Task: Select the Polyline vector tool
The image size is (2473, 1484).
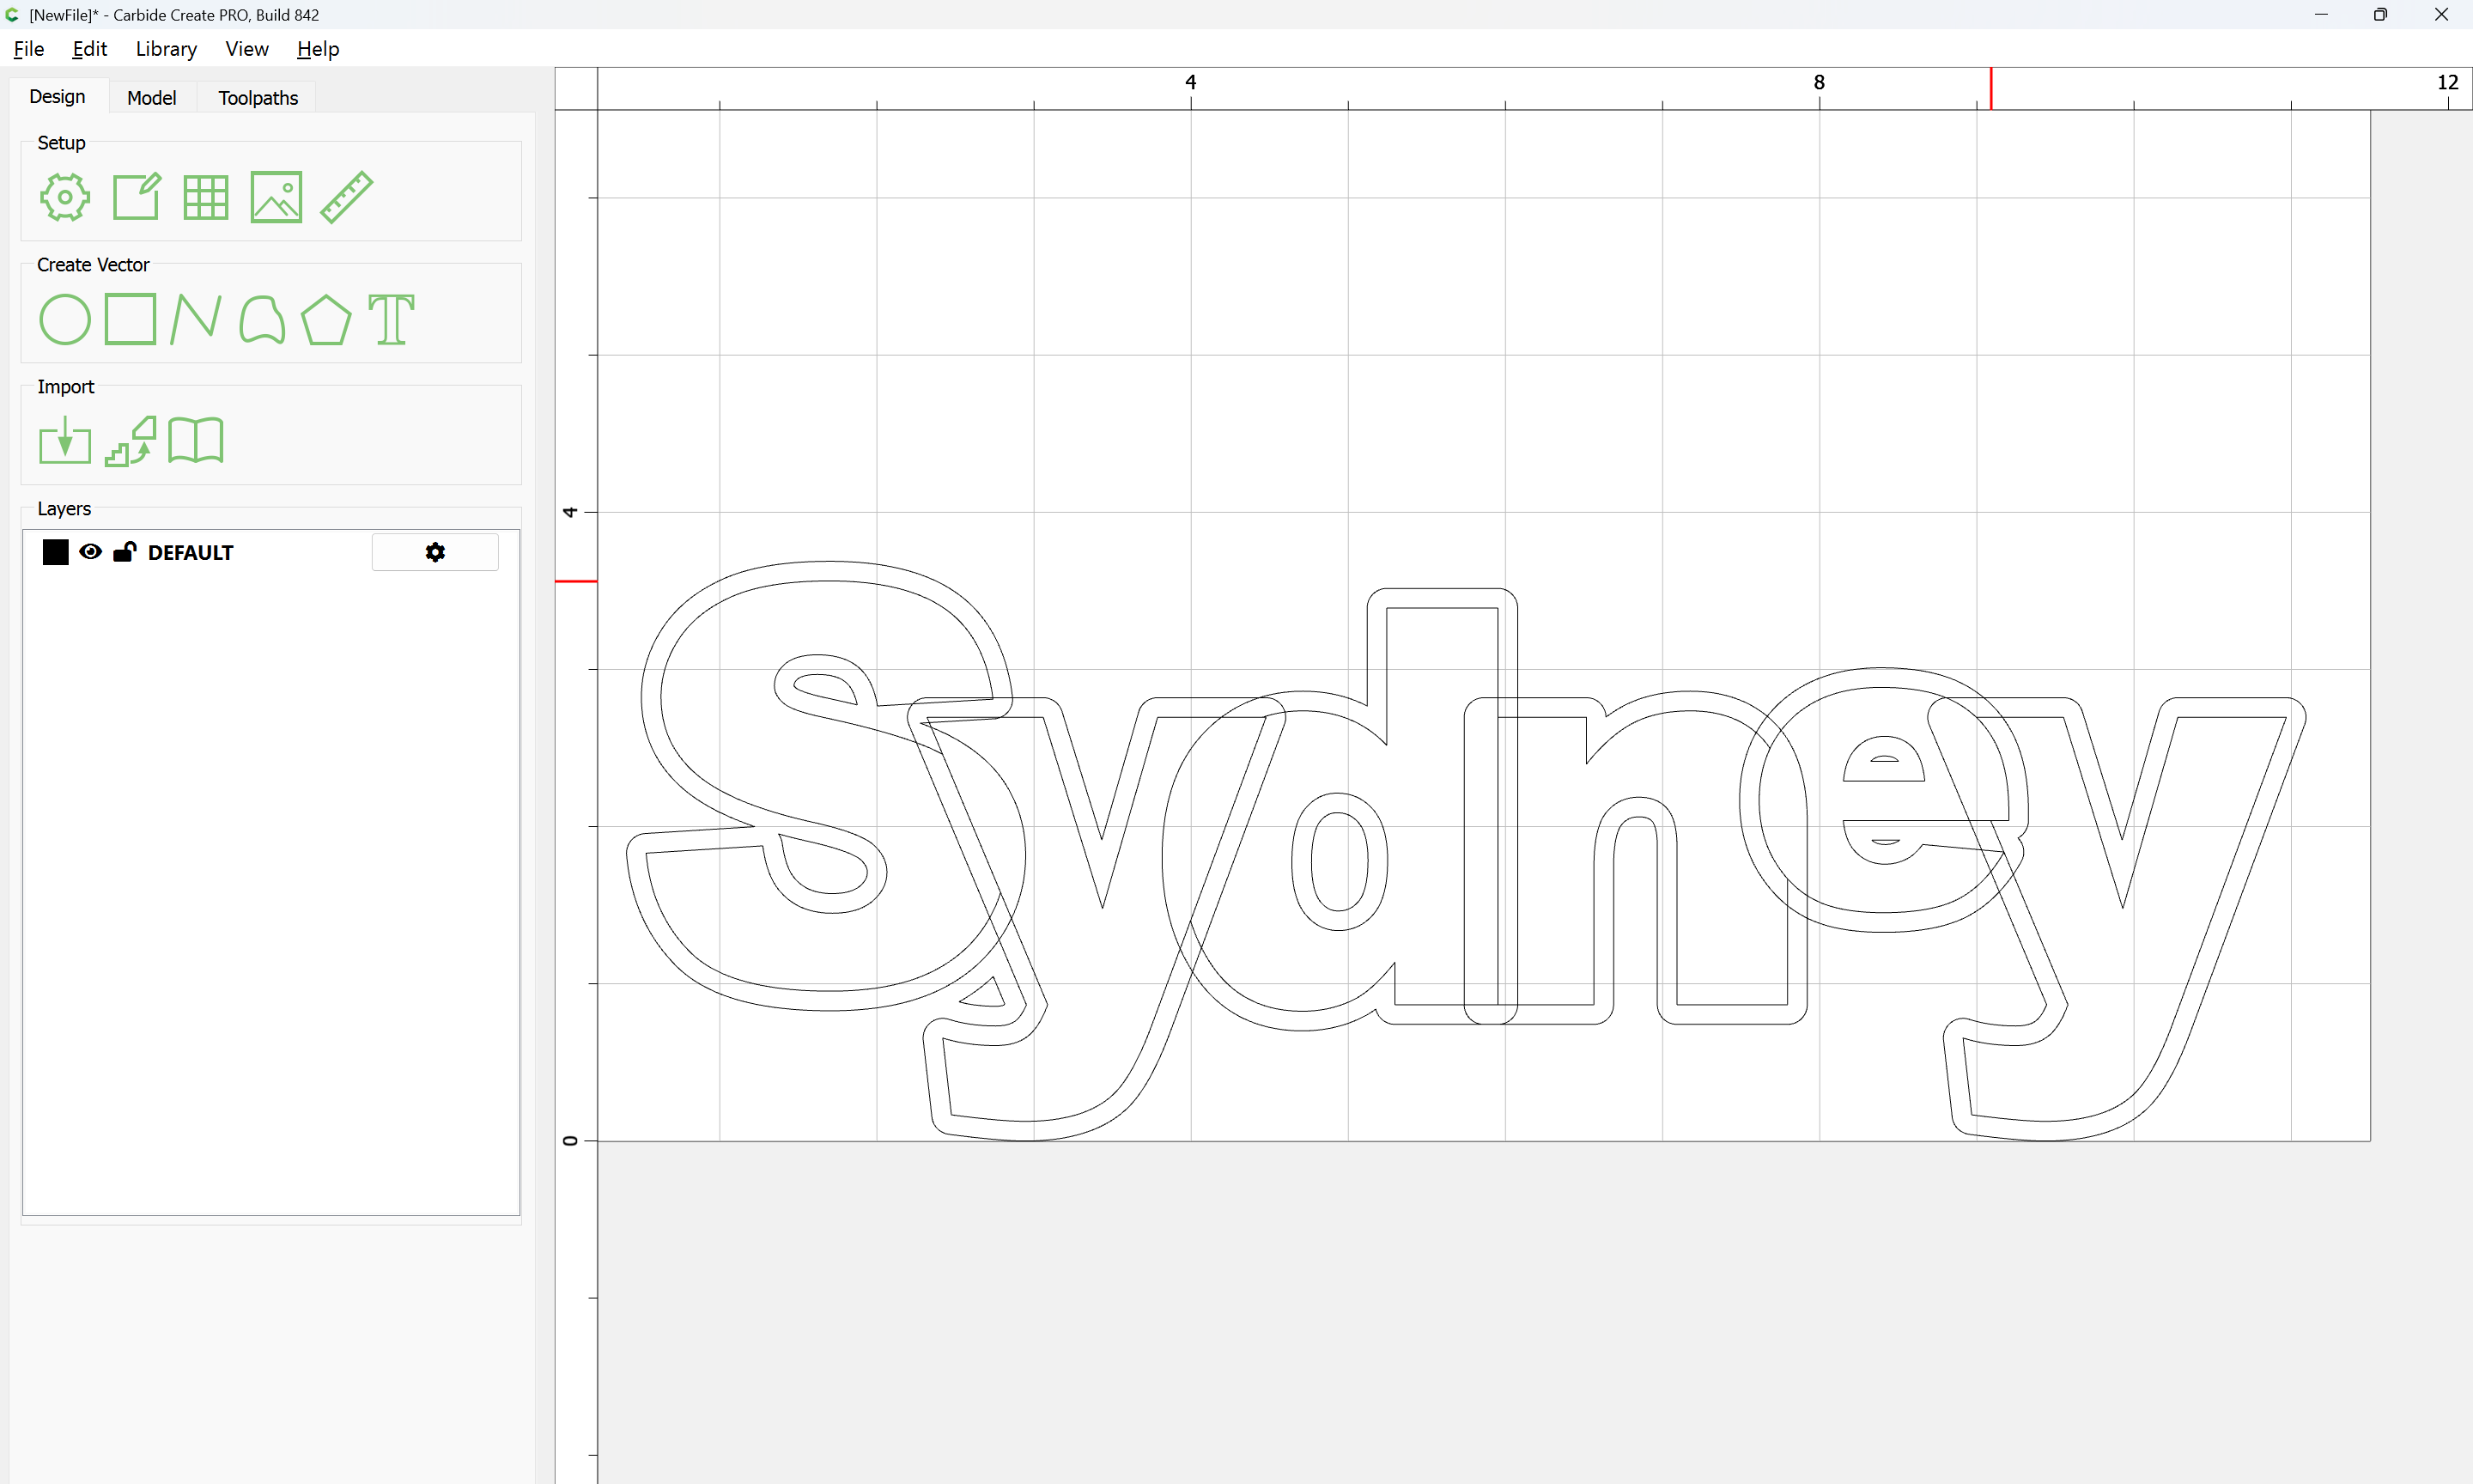Action: 195,320
